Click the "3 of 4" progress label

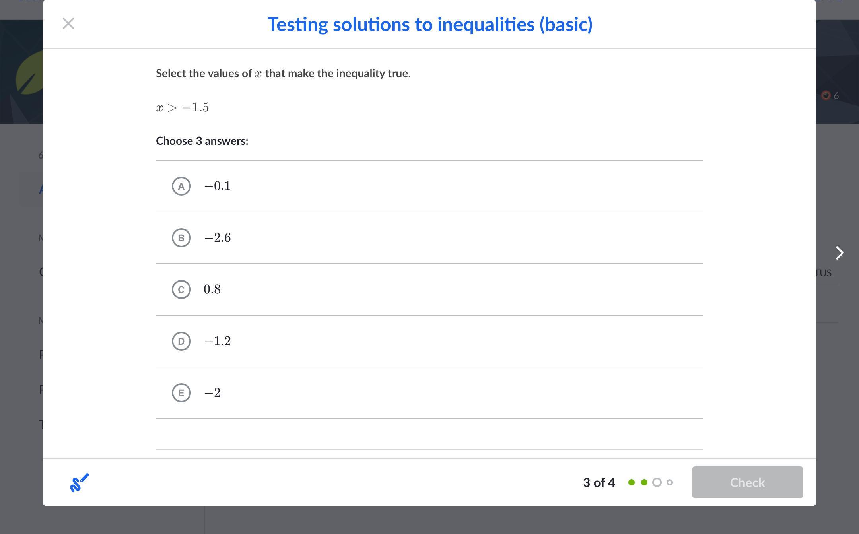599,482
